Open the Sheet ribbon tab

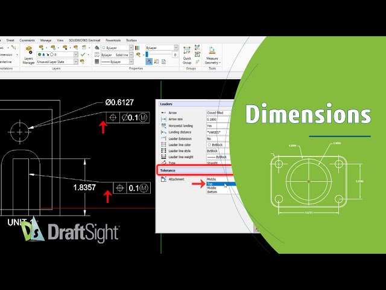pyautogui.click(x=10, y=40)
